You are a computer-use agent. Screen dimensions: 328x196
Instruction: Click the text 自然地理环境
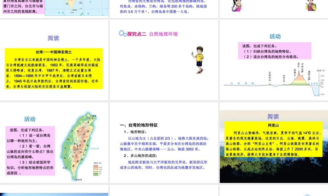pyautogui.click(x=163, y=34)
